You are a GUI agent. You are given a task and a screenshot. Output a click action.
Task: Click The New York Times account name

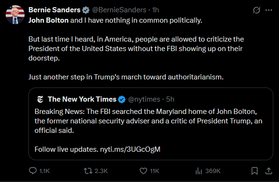point(82,99)
